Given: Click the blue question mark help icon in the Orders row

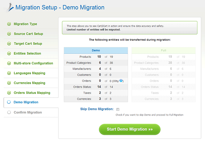Looking at the screenshot, I should pos(121,81).
